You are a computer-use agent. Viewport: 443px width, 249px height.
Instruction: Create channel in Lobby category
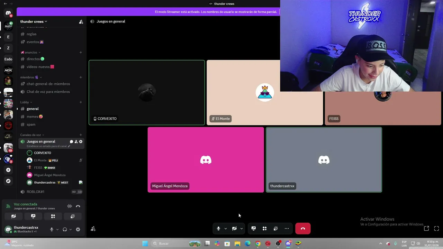click(81, 102)
